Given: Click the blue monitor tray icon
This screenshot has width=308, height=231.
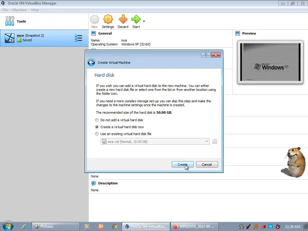Looking at the screenshot, I should [x=270, y=227].
